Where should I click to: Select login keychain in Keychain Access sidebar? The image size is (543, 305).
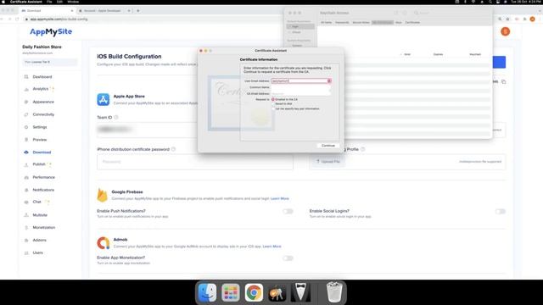pos(300,26)
